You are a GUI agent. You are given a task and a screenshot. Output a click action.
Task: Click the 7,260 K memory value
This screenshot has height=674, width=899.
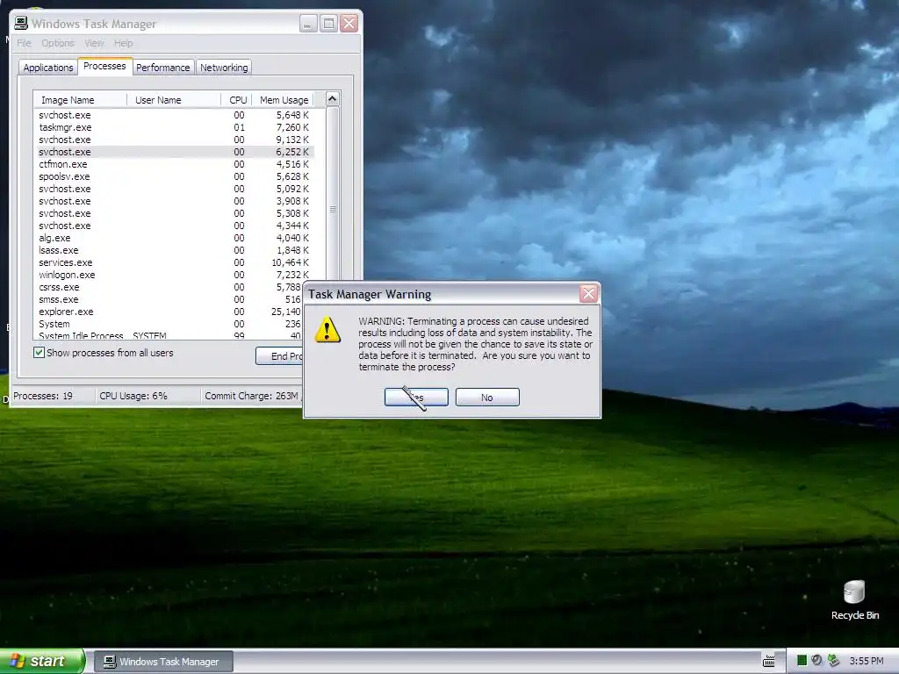292,127
